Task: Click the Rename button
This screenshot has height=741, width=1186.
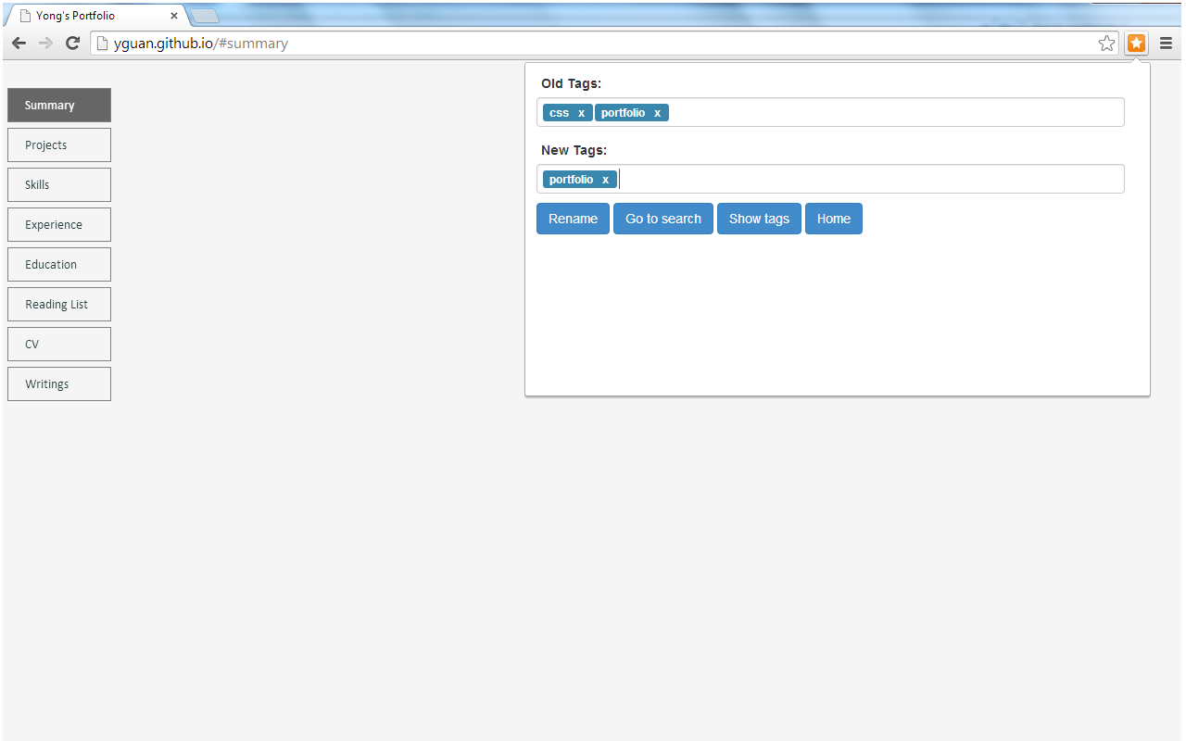Action: pos(573,219)
